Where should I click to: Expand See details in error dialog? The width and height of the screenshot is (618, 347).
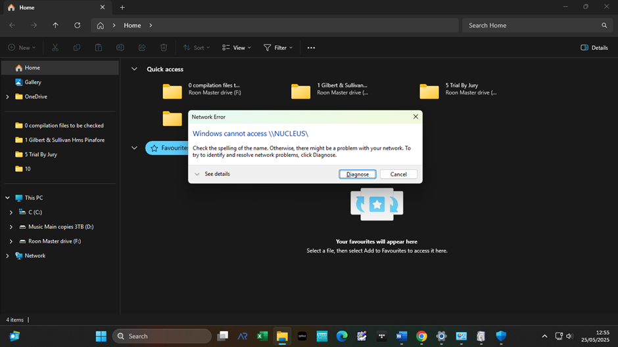coord(212,174)
